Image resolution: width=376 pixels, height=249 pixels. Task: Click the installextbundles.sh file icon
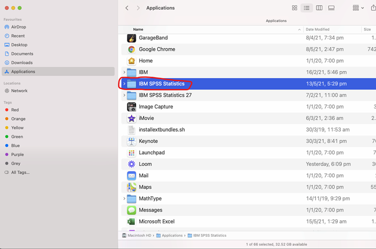coord(132,130)
